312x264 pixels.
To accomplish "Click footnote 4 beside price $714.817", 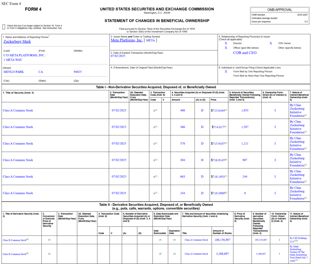I will pos(225,126).
